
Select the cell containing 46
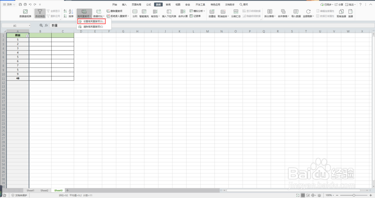coord(18,78)
